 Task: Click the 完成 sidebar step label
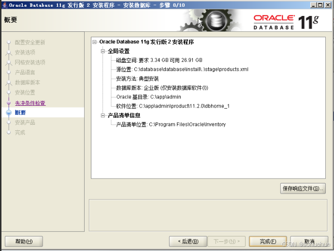20,133
